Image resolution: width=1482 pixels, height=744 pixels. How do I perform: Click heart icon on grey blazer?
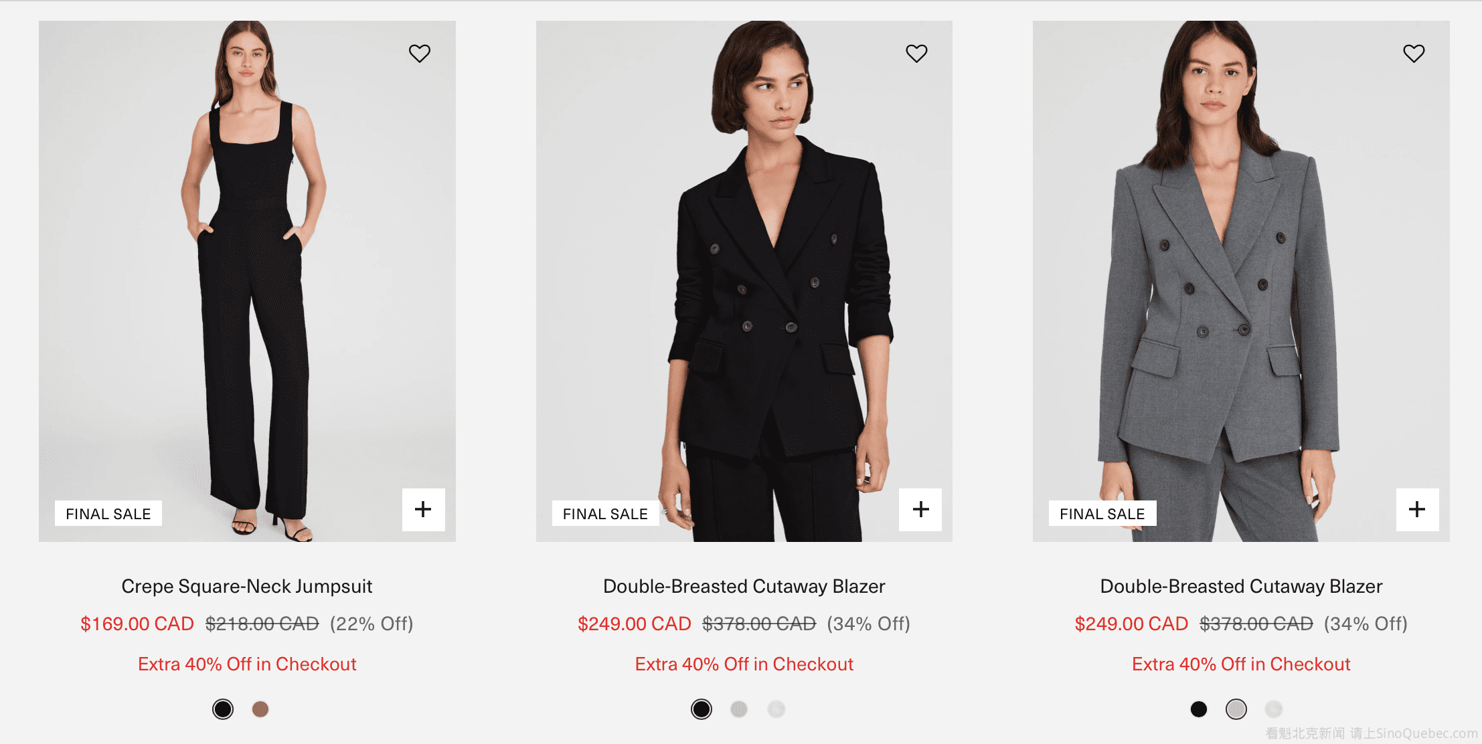tap(1414, 54)
